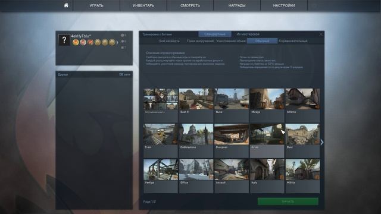Choose the Militia map
This screenshot has width=381, height=214.
[302, 176]
